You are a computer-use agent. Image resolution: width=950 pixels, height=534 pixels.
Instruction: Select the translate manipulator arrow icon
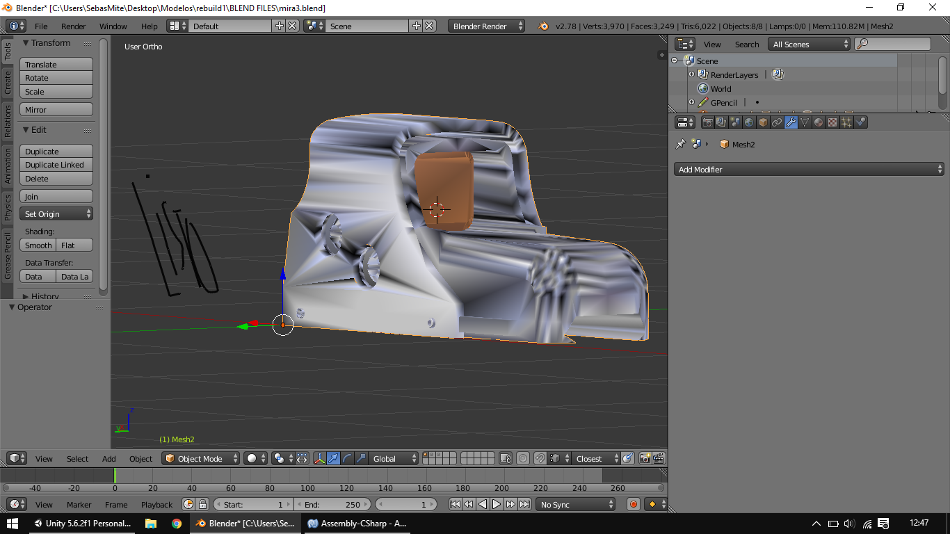(334, 458)
